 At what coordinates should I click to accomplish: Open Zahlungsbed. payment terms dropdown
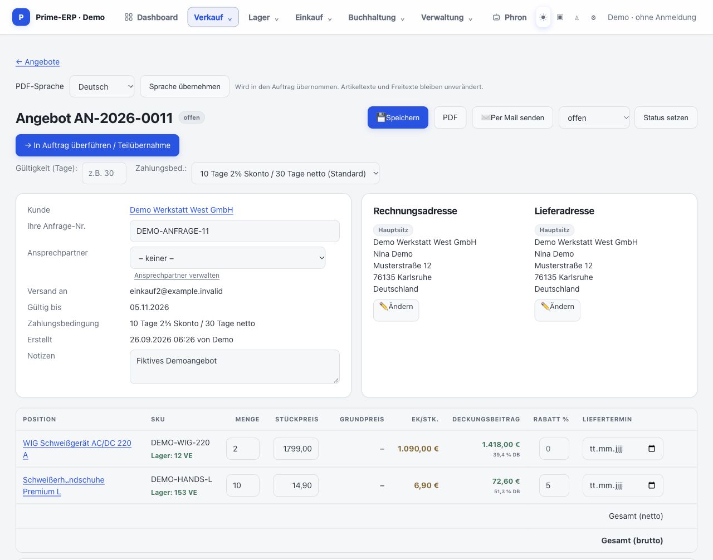click(x=286, y=173)
